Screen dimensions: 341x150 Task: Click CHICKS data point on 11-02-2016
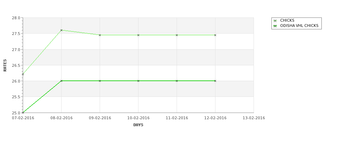coord(177,35)
